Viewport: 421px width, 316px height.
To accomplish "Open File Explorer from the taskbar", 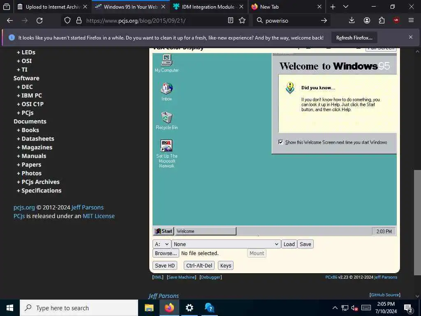I will pos(149,308).
